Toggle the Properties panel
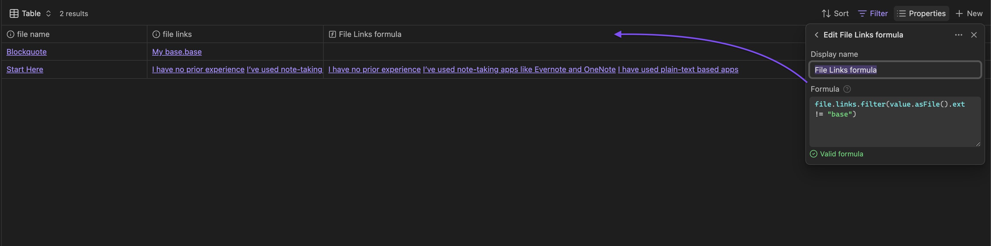The image size is (991, 246). click(921, 13)
